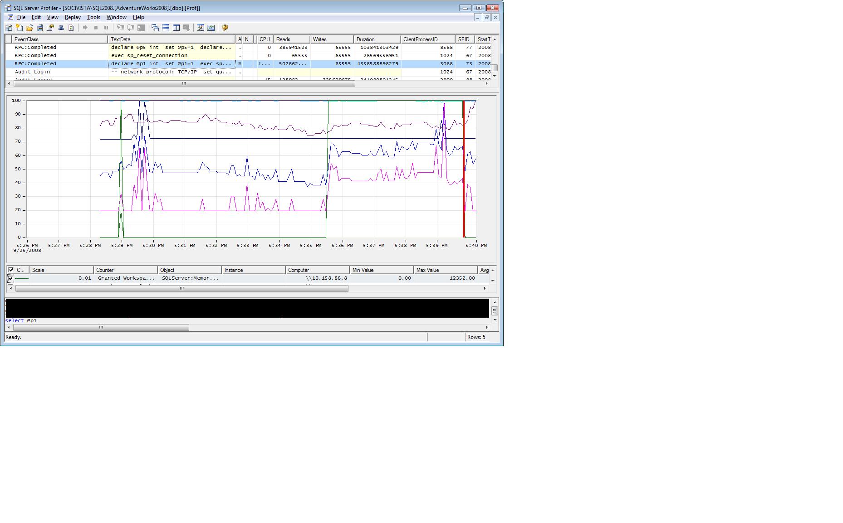The image size is (843, 523).
Task: Click the 'Rows: 5' status bar entry
Action: pyautogui.click(x=476, y=337)
